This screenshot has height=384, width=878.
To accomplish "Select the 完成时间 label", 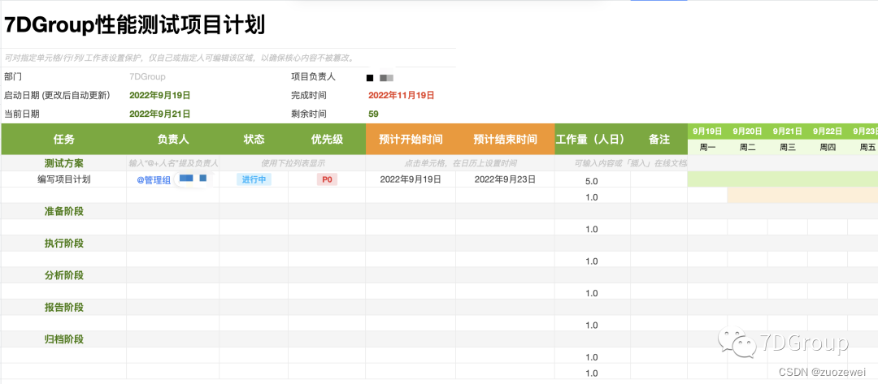I will coord(309,95).
